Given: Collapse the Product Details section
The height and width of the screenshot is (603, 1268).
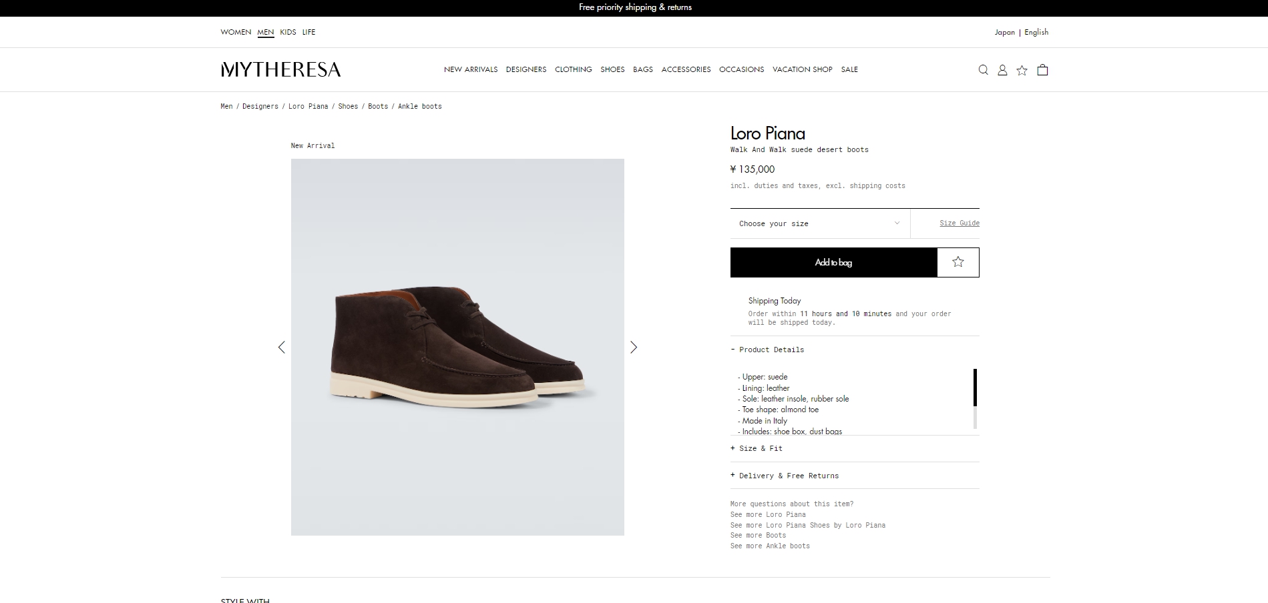Looking at the screenshot, I should point(767,350).
